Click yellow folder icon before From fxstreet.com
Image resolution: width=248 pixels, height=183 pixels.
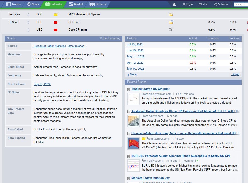[143, 139]
